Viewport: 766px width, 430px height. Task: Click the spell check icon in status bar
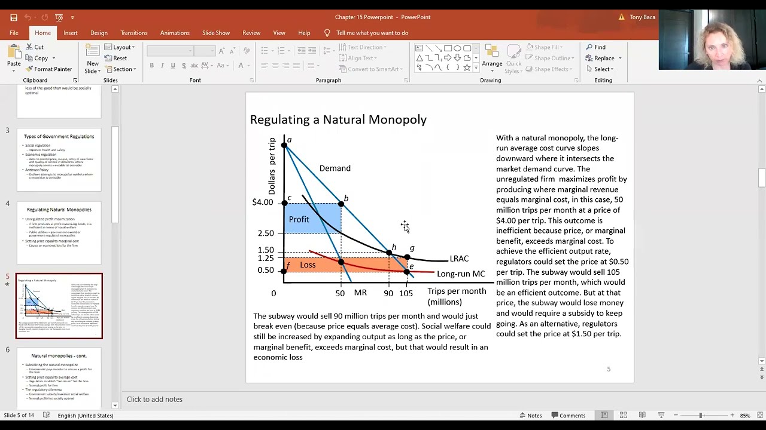[x=47, y=415]
